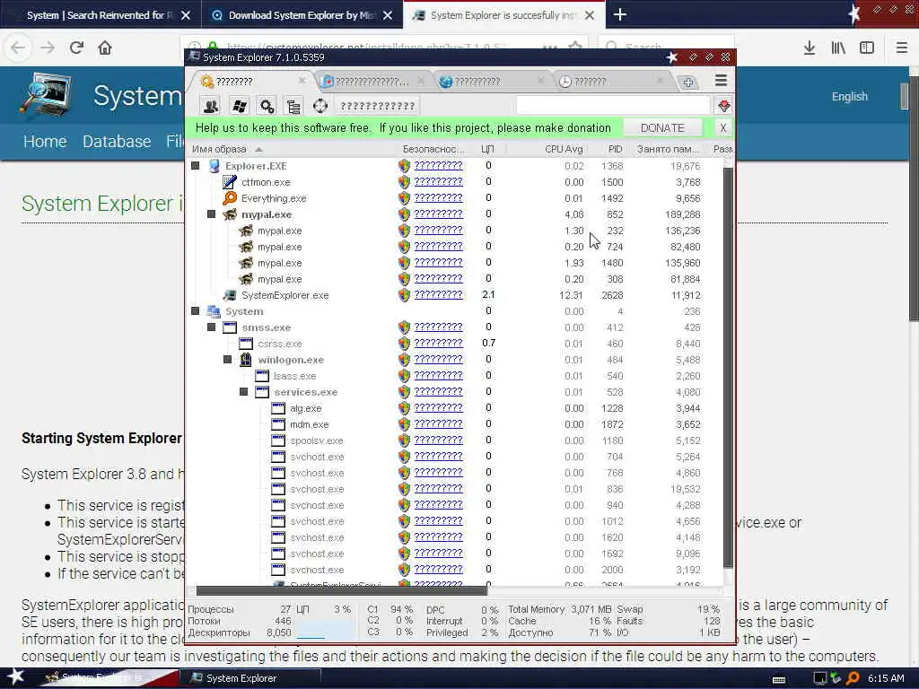Select svchost.exe row with PID 836
Image resolution: width=919 pixels, height=689 pixels.
click(453, 489)
